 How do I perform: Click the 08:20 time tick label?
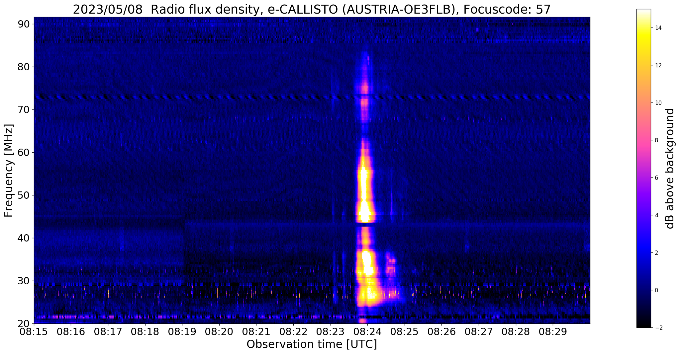219,332
